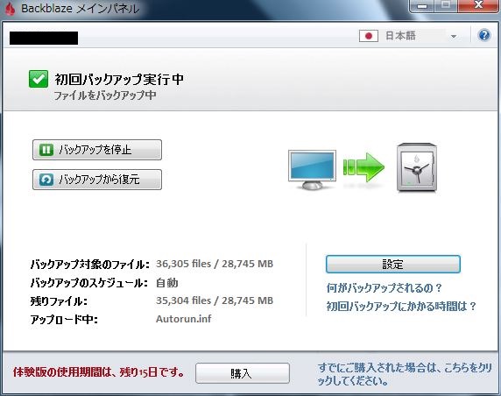501x396 pixels.
Task: Click the green transfer arrow graphic
Action: tap(363, 167)
